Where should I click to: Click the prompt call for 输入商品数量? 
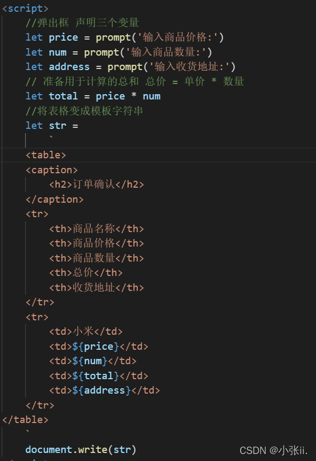click(x=148, y=52)
